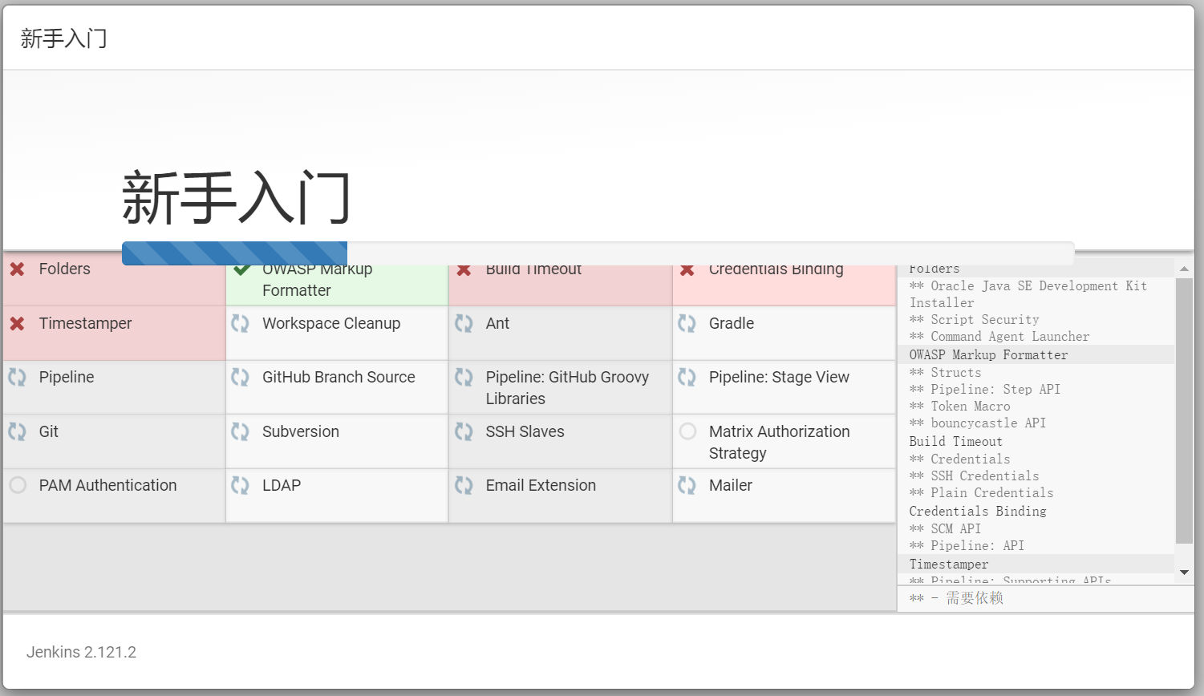
Task: Click the GitHub Branch Source plugin name
Action: click(338, 377)
